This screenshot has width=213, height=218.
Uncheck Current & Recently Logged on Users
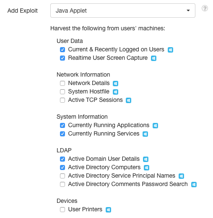62,50
